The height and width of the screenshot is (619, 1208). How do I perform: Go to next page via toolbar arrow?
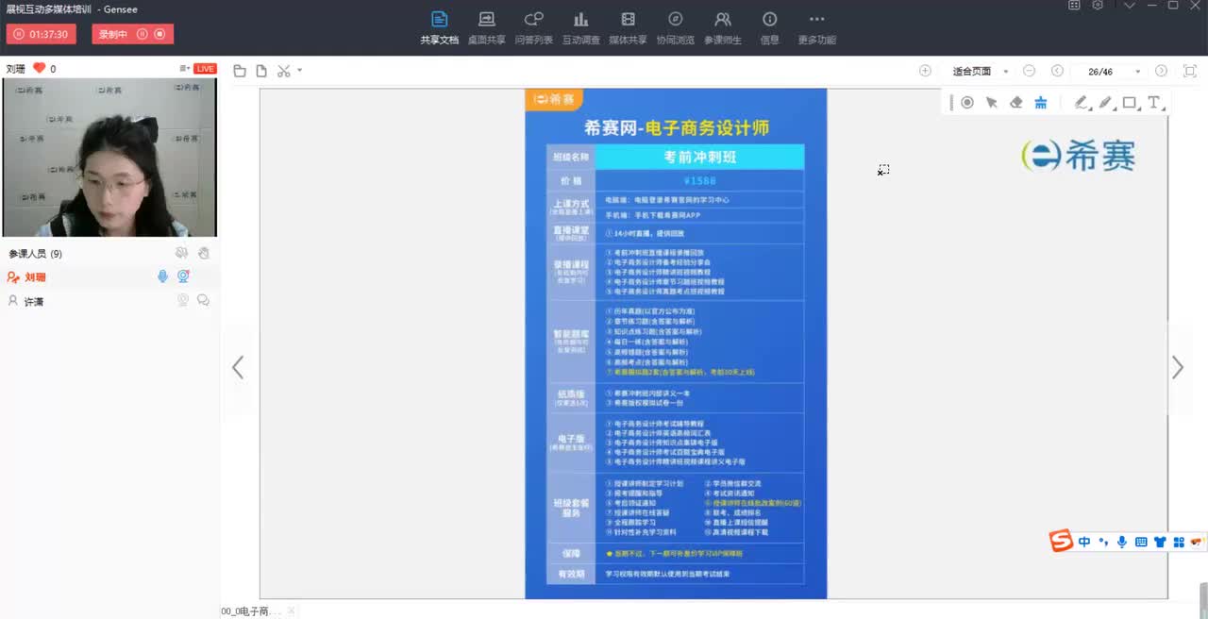click(x=1162, y=71)
